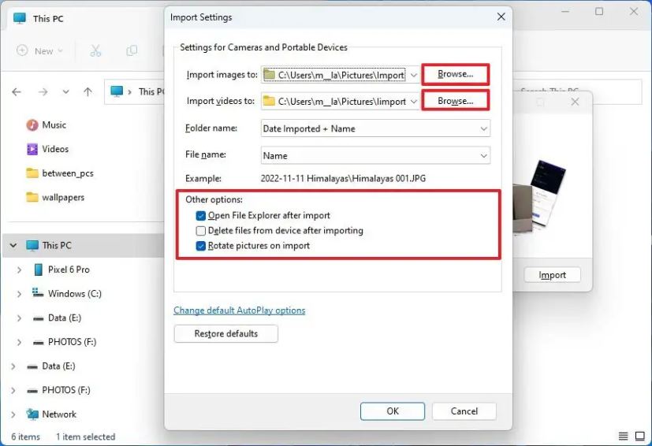This screenshot has width=652, height=446.
Task: Expand the Windows (C:) tree node
Action: tap(19, 294)
